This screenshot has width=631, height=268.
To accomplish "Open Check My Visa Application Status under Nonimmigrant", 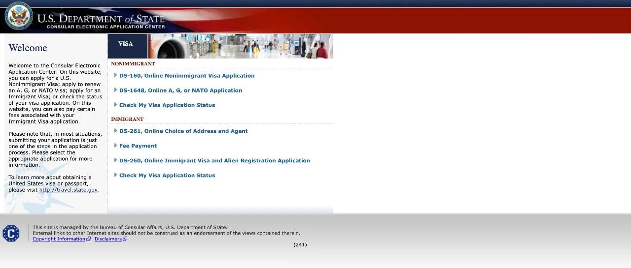I will tap(167, 105).
